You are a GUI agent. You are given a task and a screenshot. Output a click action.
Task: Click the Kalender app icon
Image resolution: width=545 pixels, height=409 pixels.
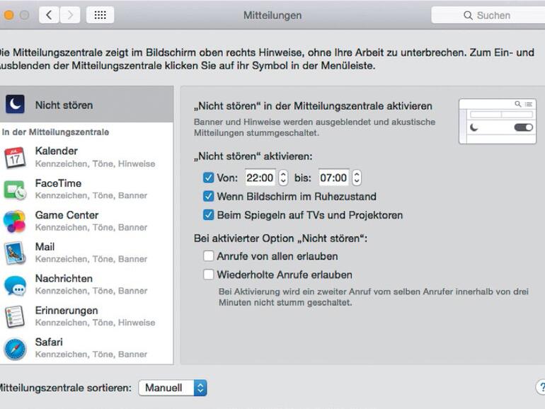point(15,157)
